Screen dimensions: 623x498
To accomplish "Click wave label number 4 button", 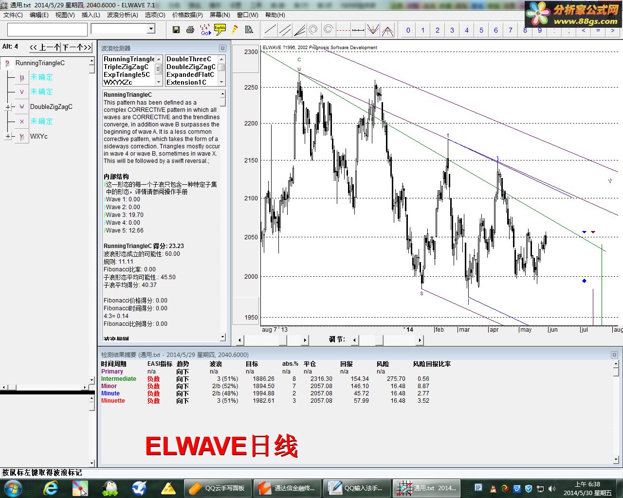I will tap(467, 30).
